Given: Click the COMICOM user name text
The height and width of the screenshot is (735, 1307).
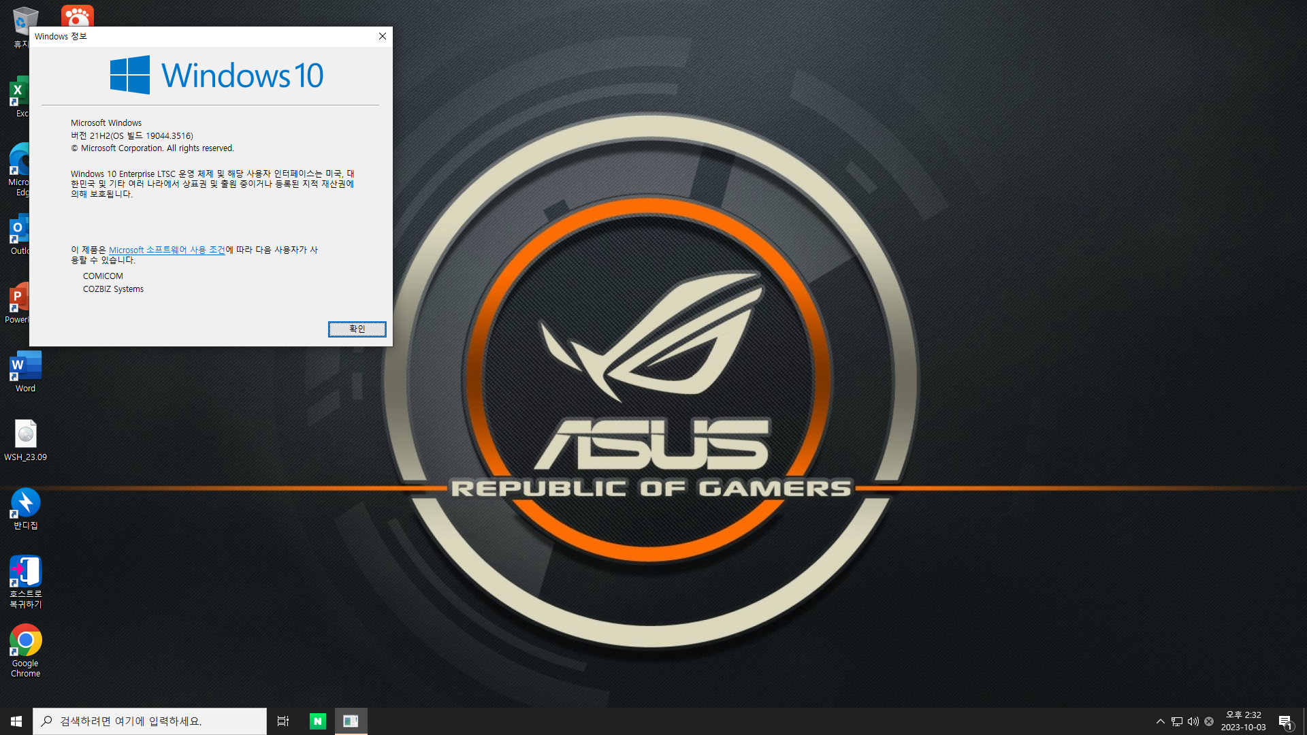Looking at the screenshot, I should [103, 276].
